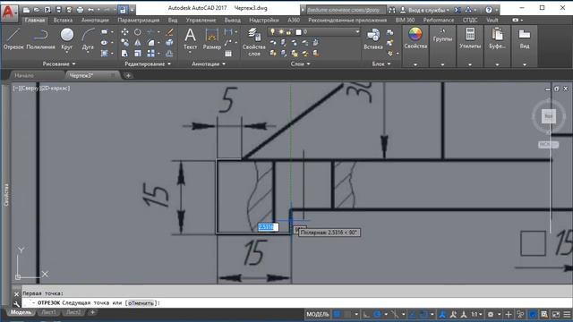
Task: Toggle clean screen icon in status bar
Action: tap(556, 314)
